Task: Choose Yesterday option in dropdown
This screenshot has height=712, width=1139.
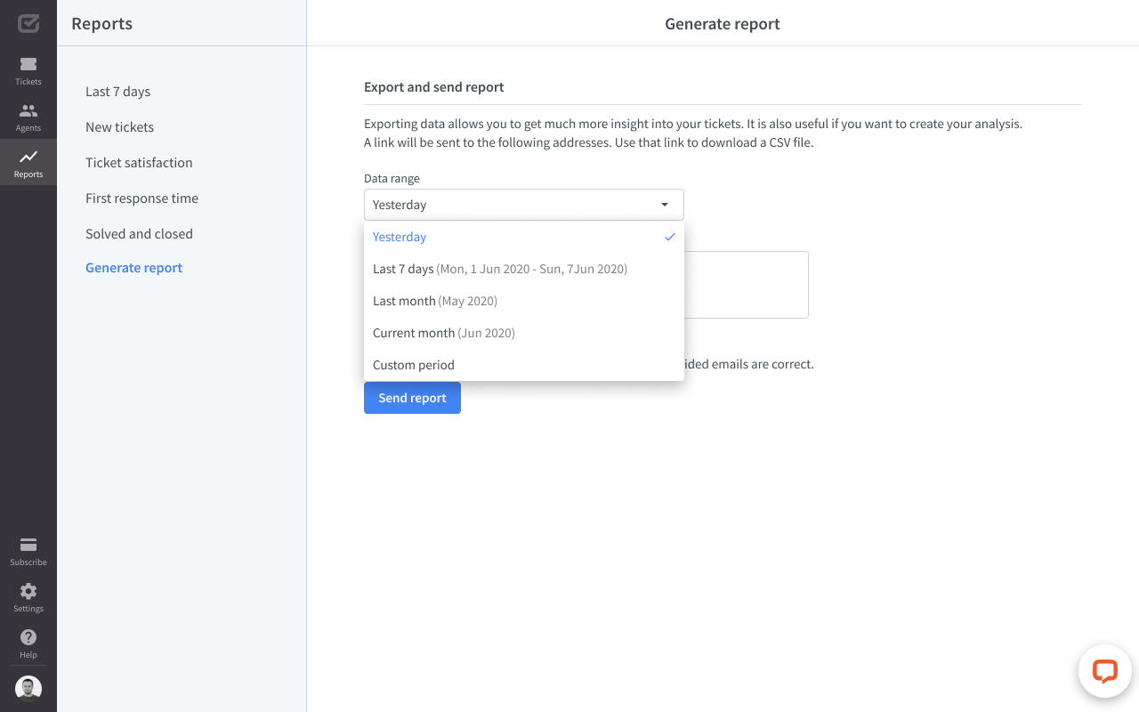Action: coord(524,237)
